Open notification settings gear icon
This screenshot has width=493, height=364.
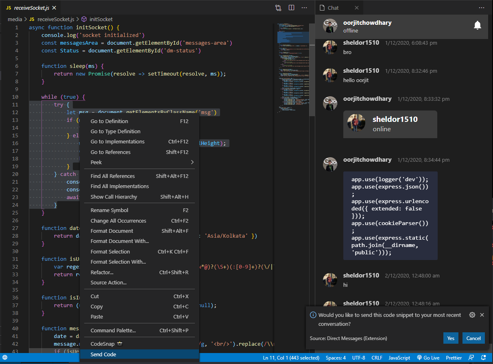[472, 315]
